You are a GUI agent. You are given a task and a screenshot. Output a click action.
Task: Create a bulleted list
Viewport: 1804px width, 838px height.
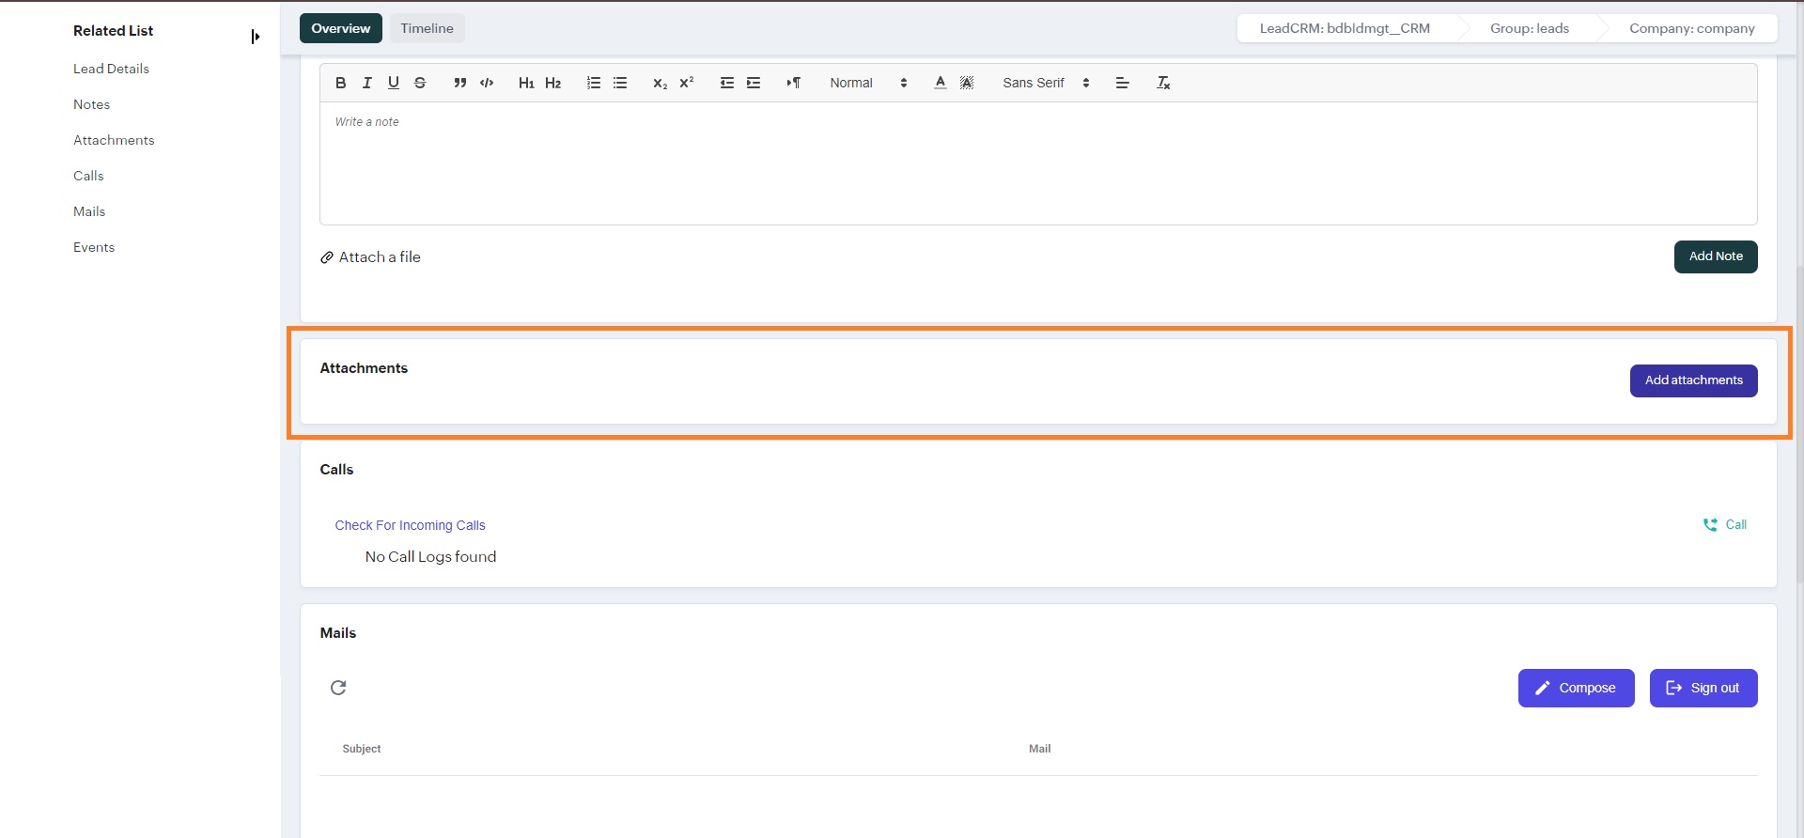(x=620, y=83)
